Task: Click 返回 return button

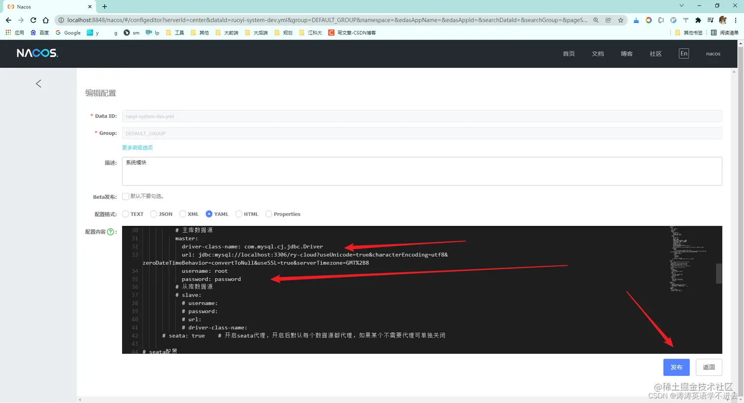Action: pos(709,367)
